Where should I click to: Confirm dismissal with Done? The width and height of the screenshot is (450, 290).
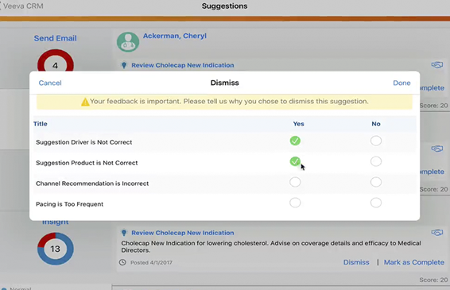(x=402, y=83)
